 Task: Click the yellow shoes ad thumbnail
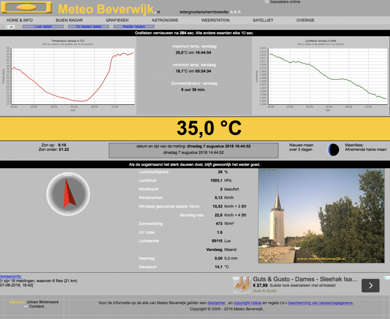(242, 286)
